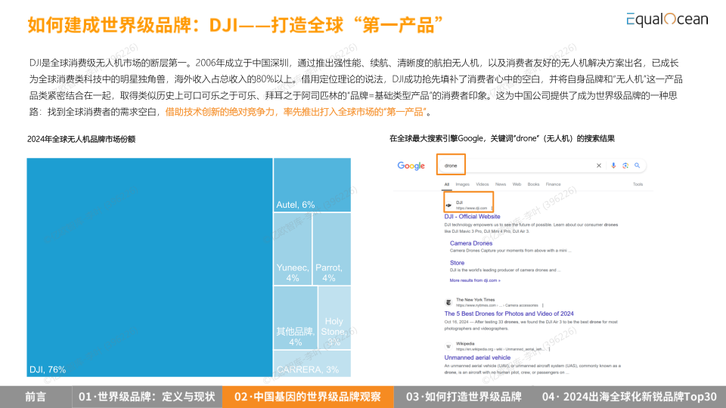This screenshot has width=726, height=408.
Task: Open the three-dot menu beside dji.com URL
Action: (x=492, y=209)
